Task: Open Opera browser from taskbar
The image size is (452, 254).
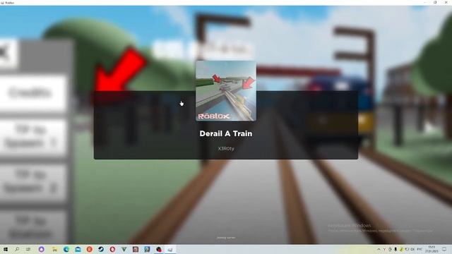Action: click(112, 249)
